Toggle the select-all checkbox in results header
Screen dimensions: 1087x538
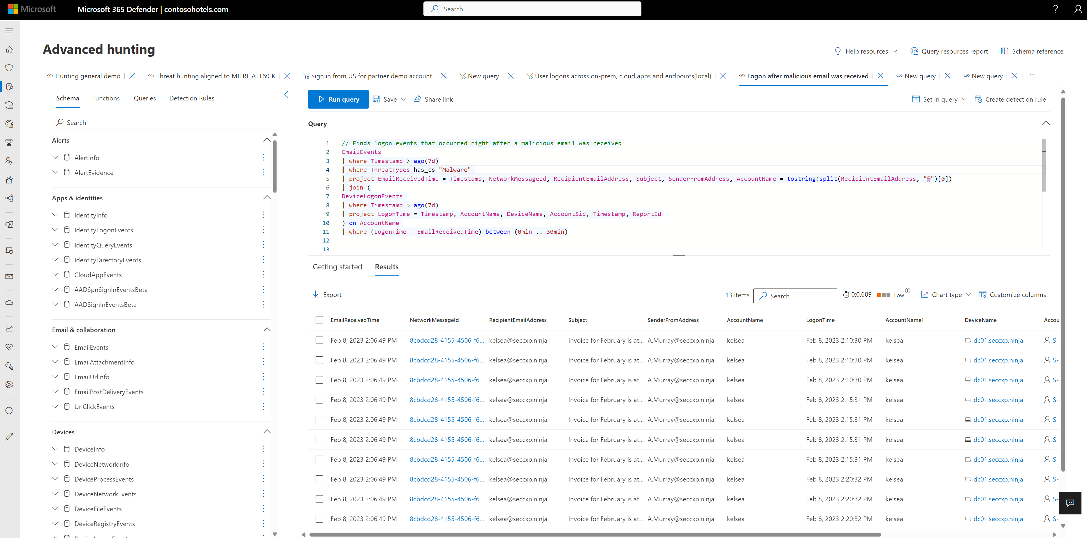tap(319, 320)
